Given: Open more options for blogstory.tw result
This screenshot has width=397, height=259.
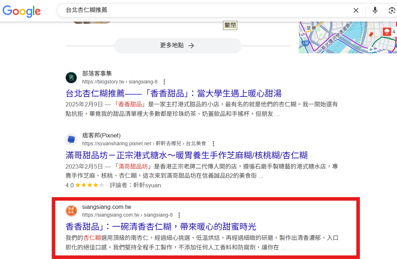Looking at the screenshot, I should coord(164,82).
